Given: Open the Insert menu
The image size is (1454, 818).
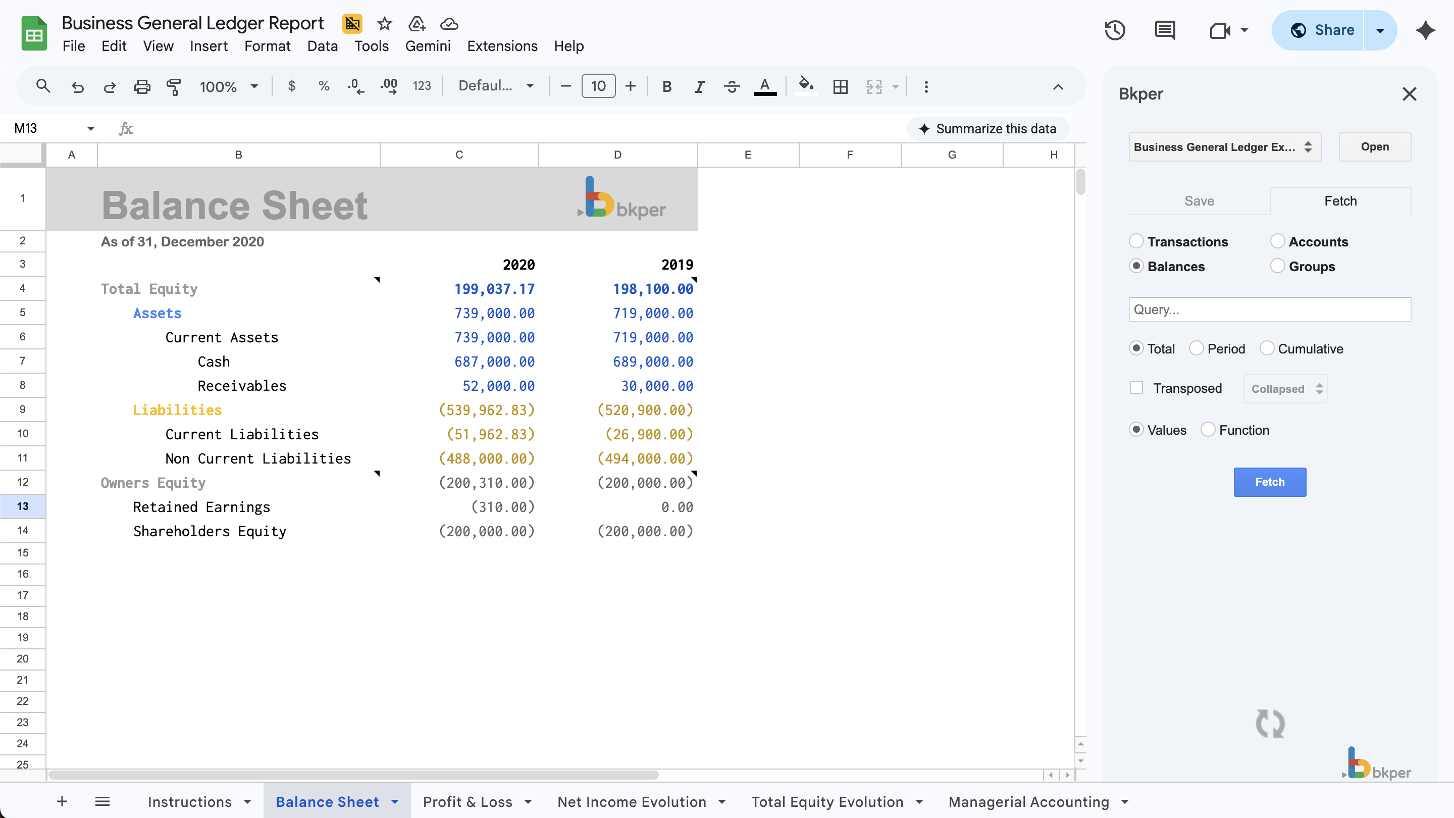Looking at the screenshot, I should [x=209, y=46].
